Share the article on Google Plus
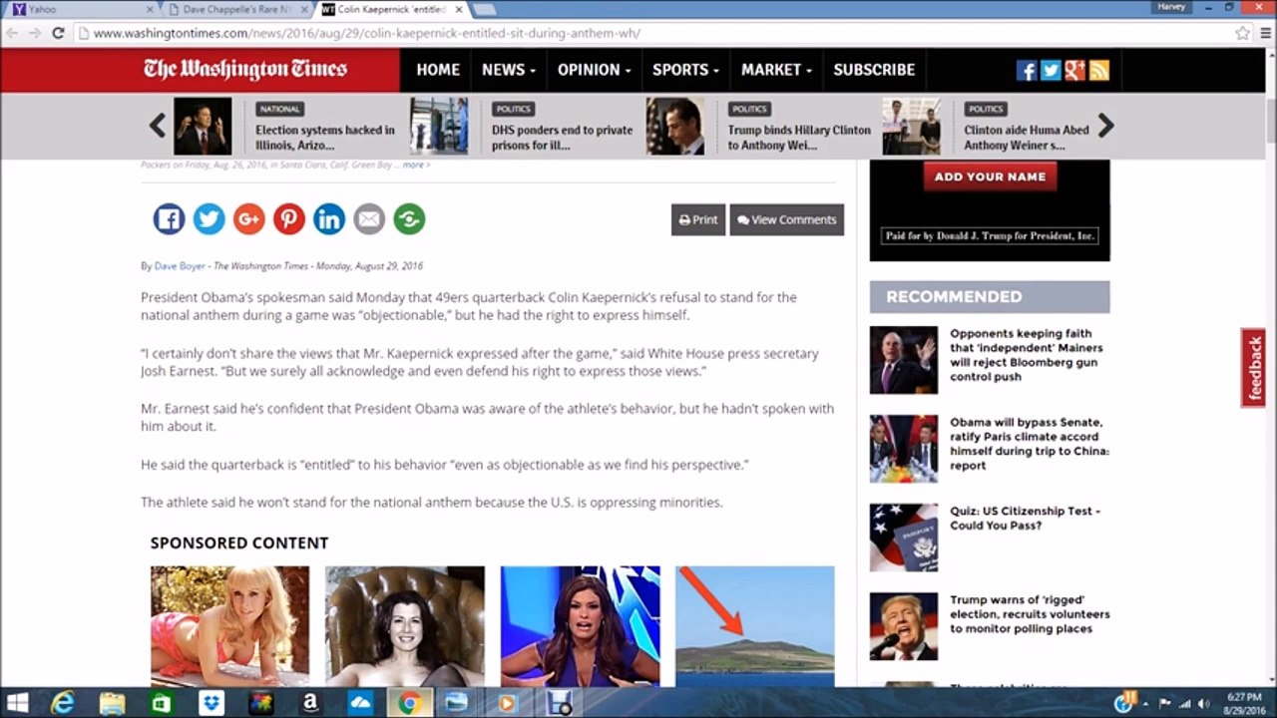The image size is (1277, 718). [248, 219]
